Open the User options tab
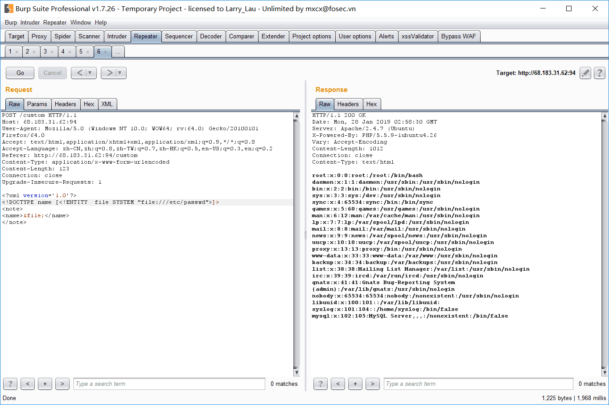The width and height of the screenshot is (609, 405). tap(355, 37)
